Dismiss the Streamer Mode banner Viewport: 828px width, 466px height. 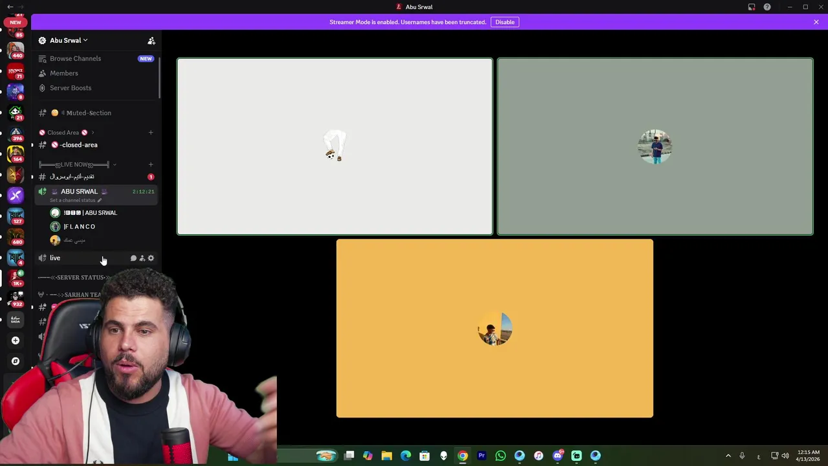coord(816,22)
